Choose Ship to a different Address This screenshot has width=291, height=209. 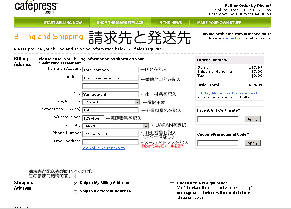75,192
